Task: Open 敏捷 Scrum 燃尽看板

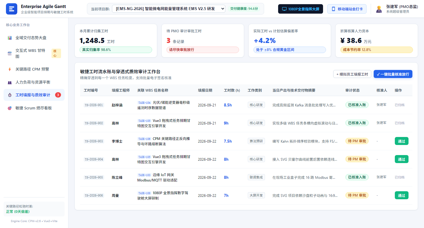Action: click(x=34, y=108)
